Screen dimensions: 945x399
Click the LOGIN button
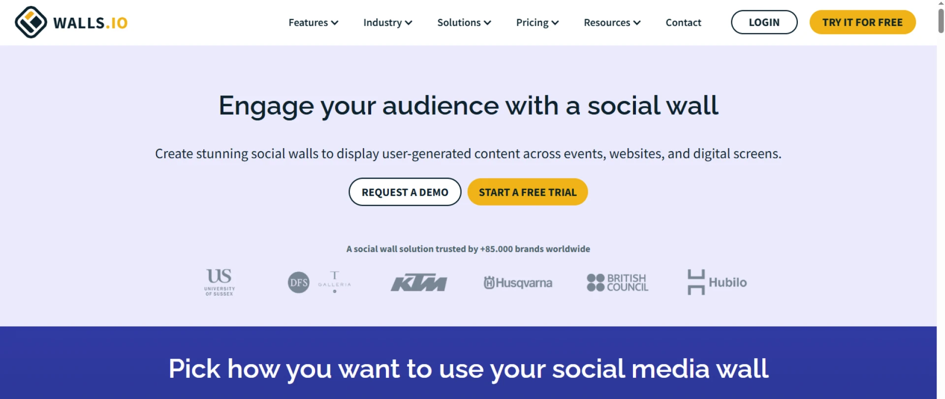(x=764, y=22)
